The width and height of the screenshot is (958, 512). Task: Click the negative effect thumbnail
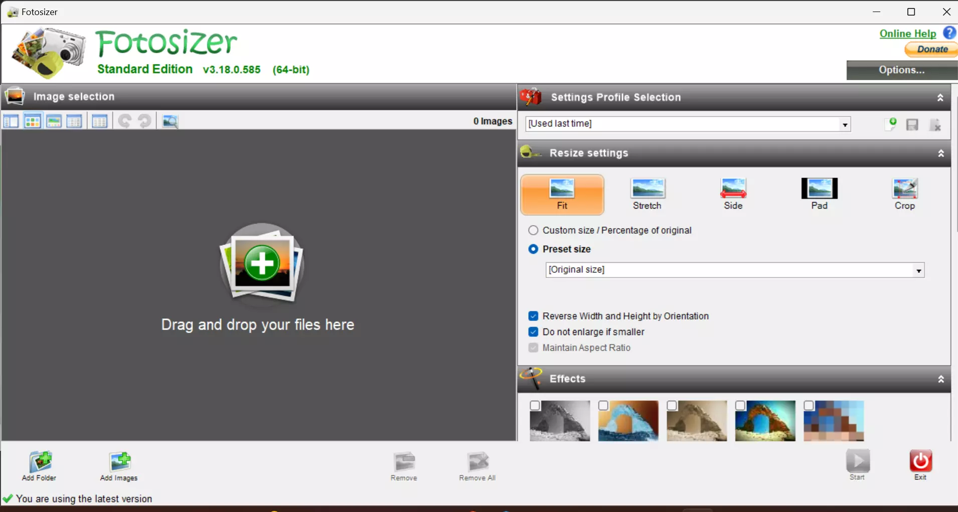tap(628, 421)
